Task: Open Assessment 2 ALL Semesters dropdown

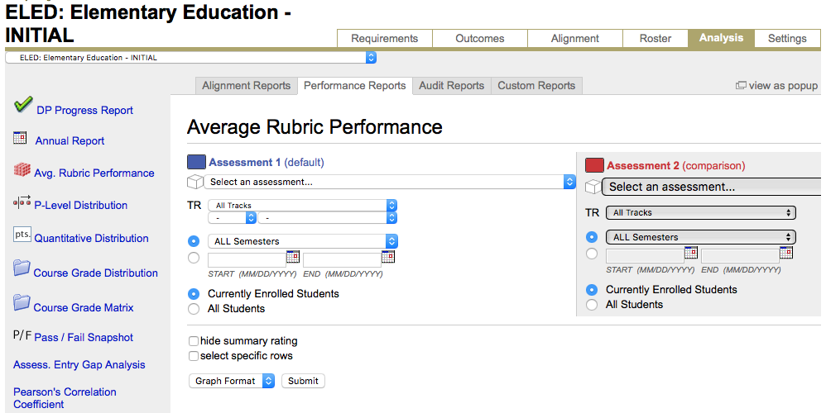Action: pyautogui.click(x=700, y=237)
